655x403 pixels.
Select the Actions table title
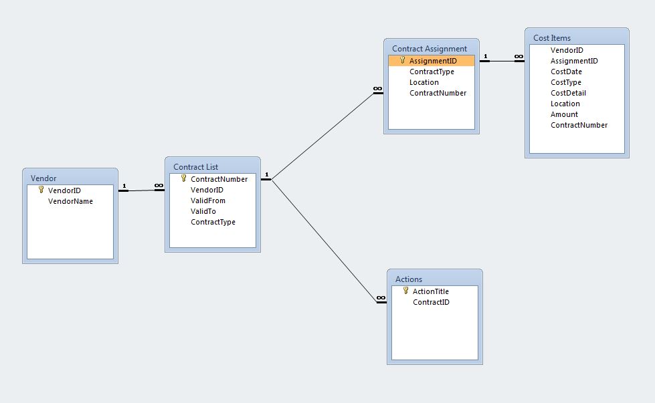point(435,279)
